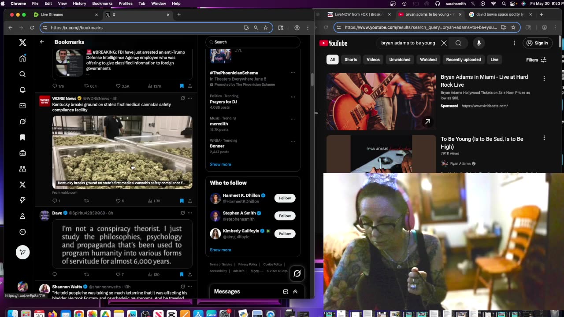Open the Terms of Service footer link
Viewport: 564px width, 317px height.
221,265
